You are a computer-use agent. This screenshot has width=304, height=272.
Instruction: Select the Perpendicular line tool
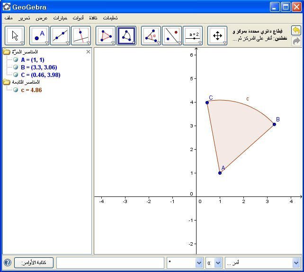click(81, 36)
